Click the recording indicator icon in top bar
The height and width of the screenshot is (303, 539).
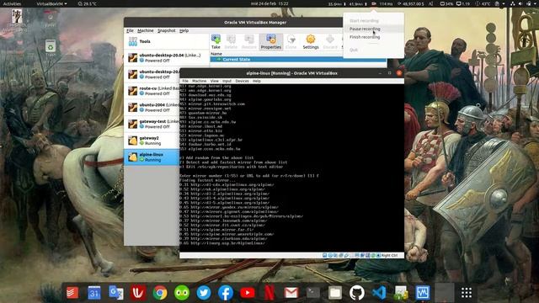point(374,3)
